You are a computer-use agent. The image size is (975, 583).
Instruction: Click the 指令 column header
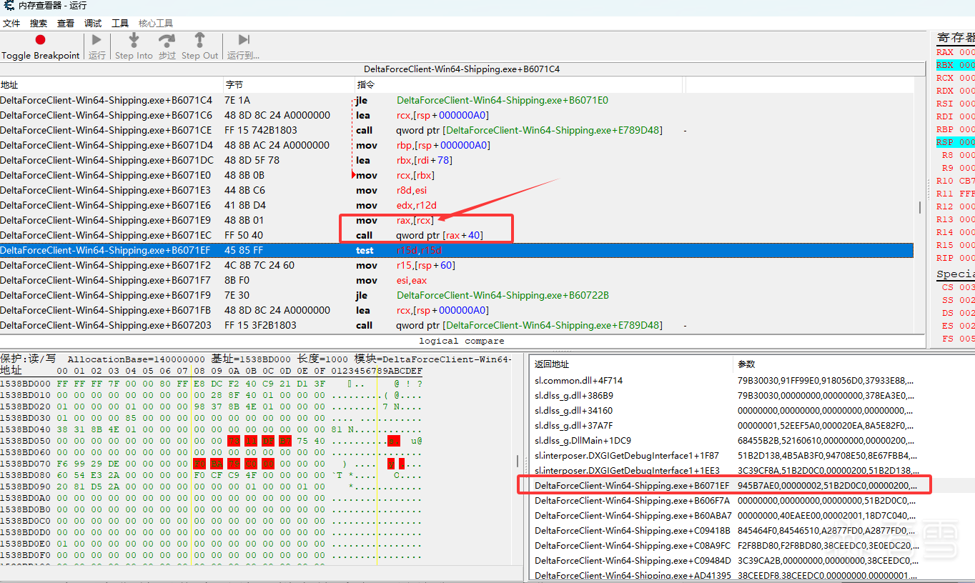tap(519, 85)
